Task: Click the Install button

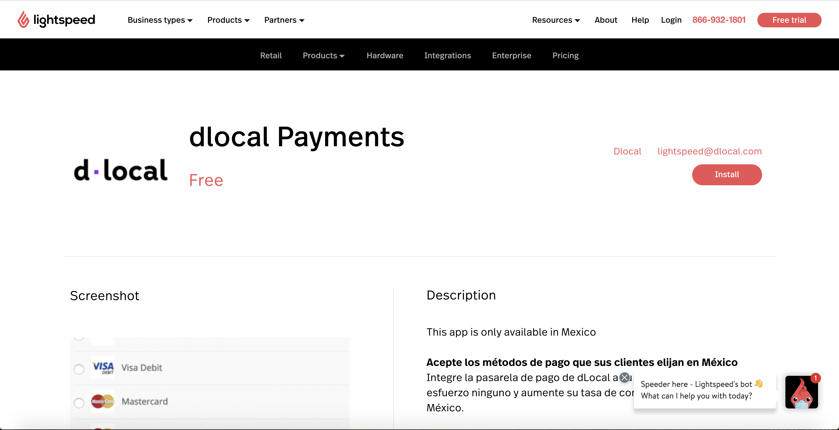Action: (727, 175)
